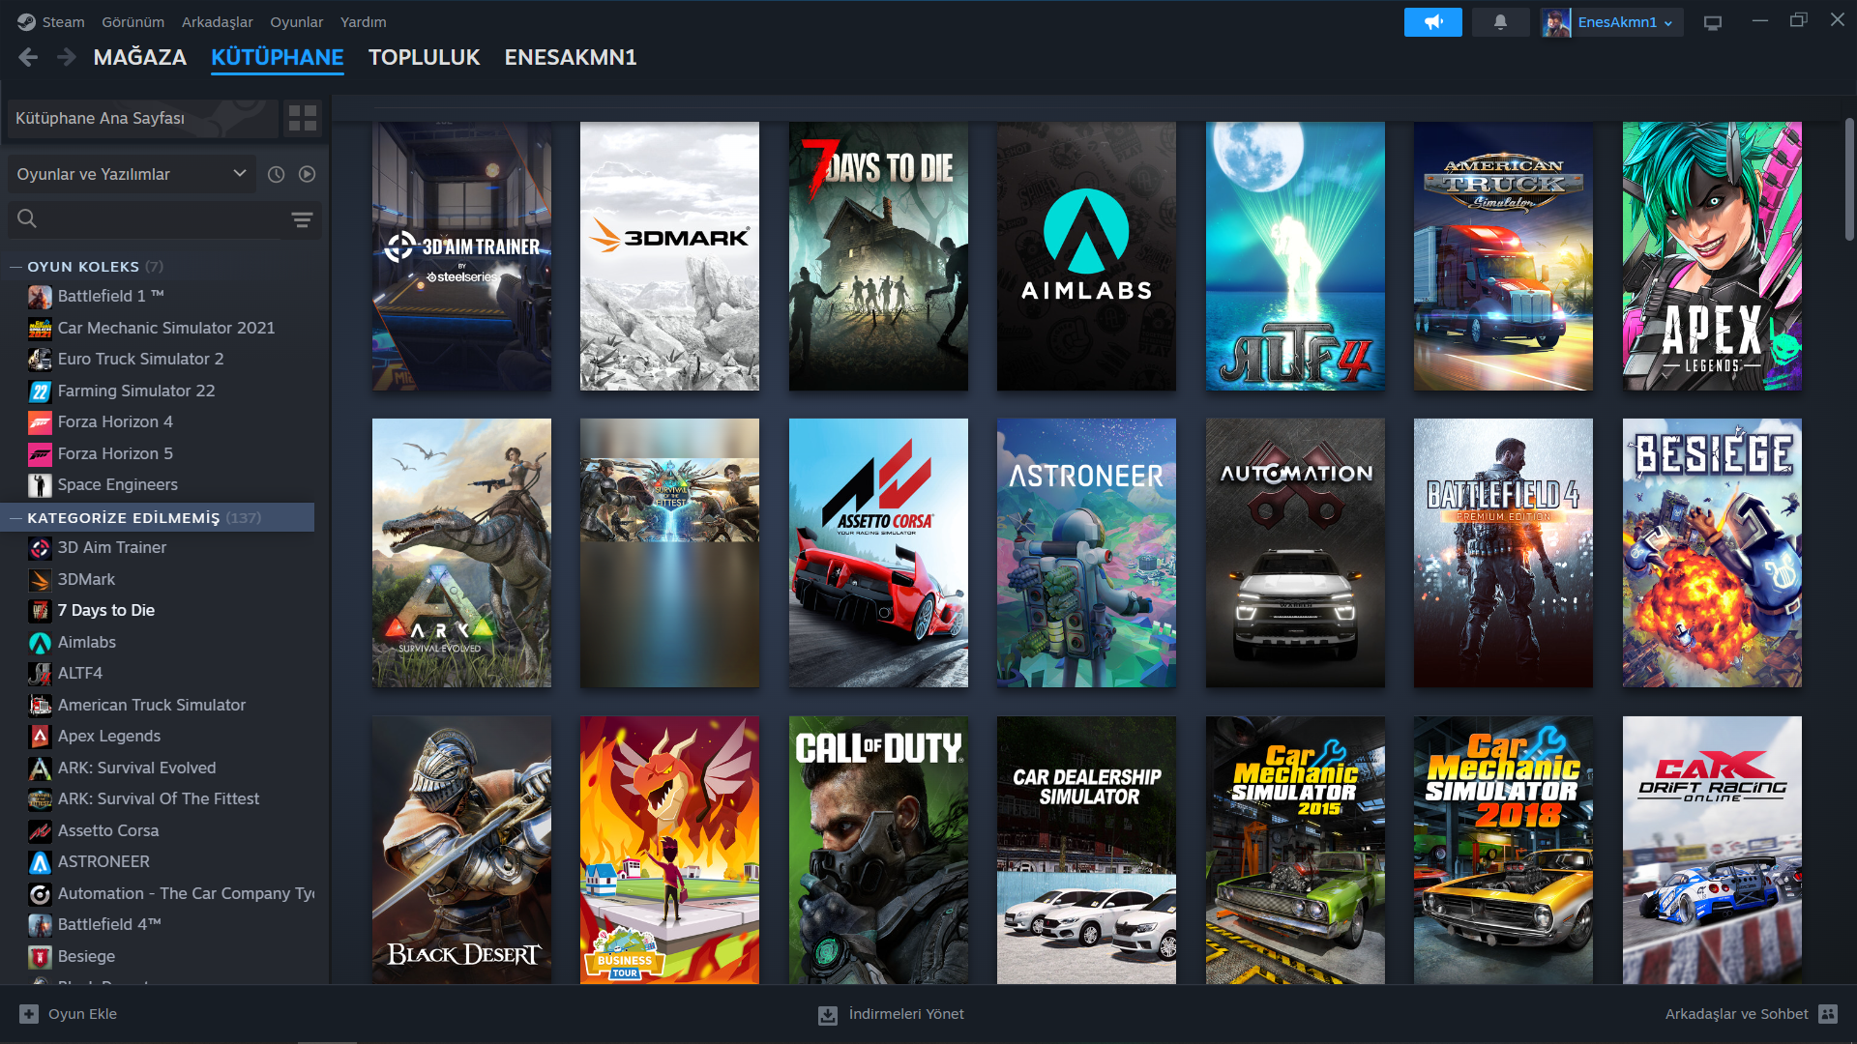Select the Apex Legends game cover
The image size is (1857, 1044).
1711,256
